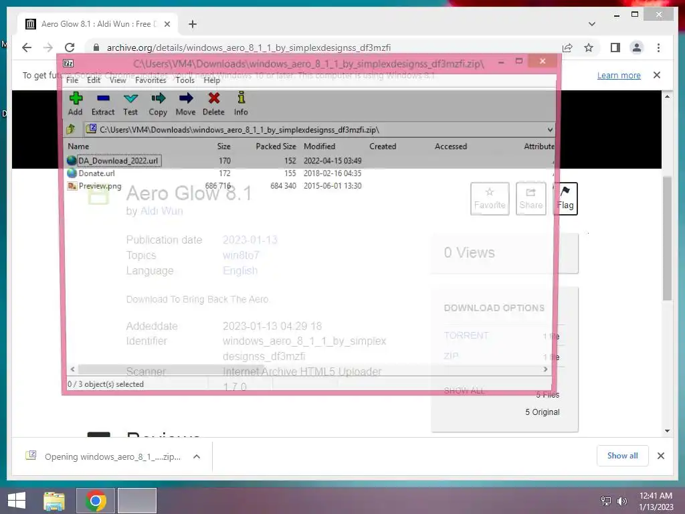685x514 pixels.
Task: Click Chrome back navigation arrow
Action: tap(27, 48)
